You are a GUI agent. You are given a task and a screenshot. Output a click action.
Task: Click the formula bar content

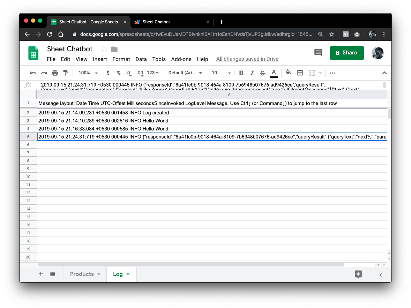click(210, 85)
